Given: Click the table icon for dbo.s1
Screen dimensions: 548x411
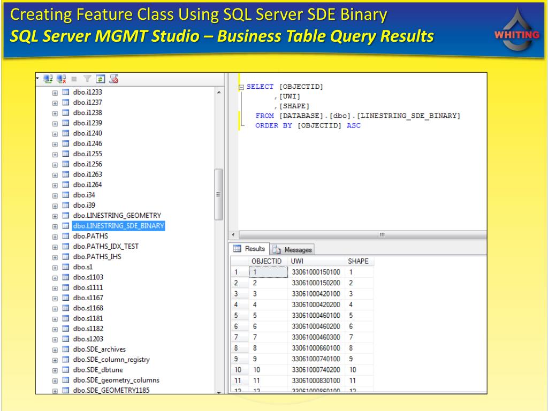Looking at the screenshot, I should coord(65,267).
